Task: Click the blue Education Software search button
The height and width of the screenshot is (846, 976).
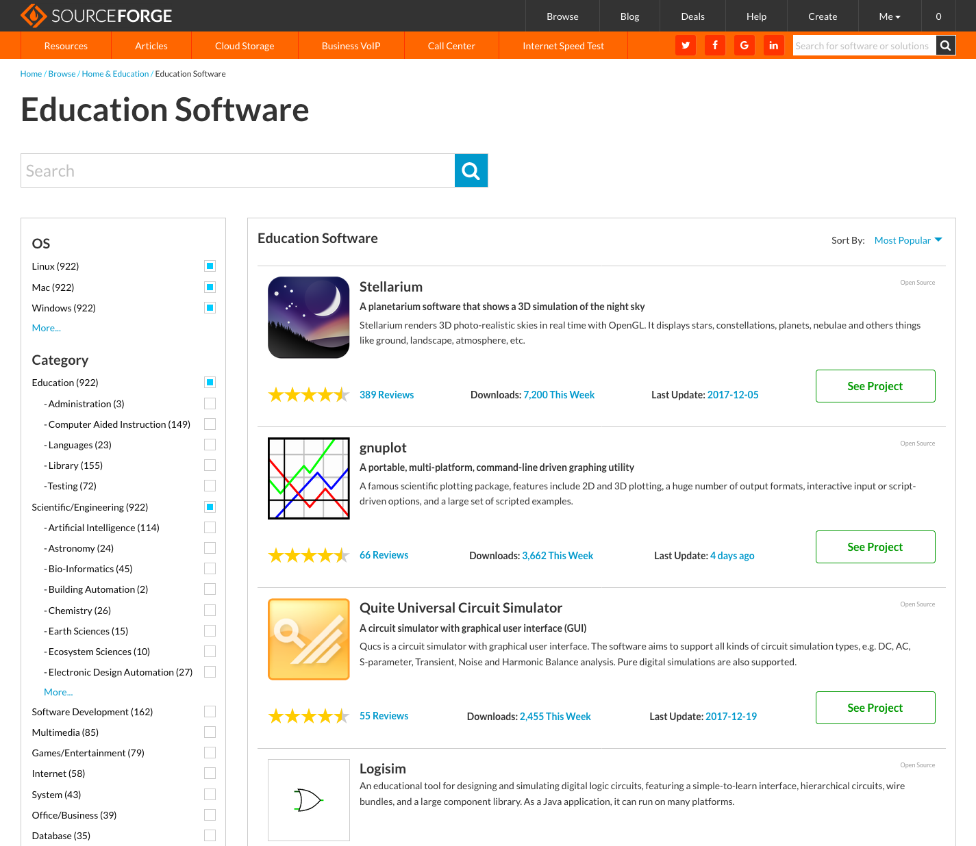Action: point(471,170)
